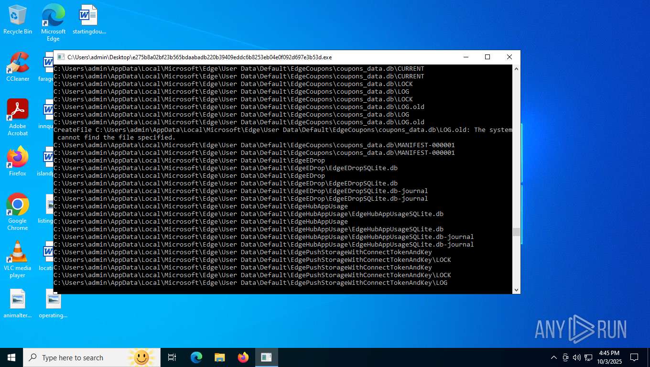
Task: Click the console window title path text
Action: 199,57
